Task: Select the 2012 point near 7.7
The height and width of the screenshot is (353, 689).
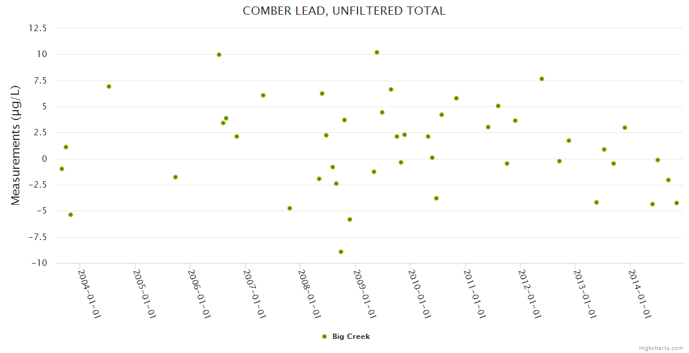Action: pyautogui.click(x=542, y=79)
